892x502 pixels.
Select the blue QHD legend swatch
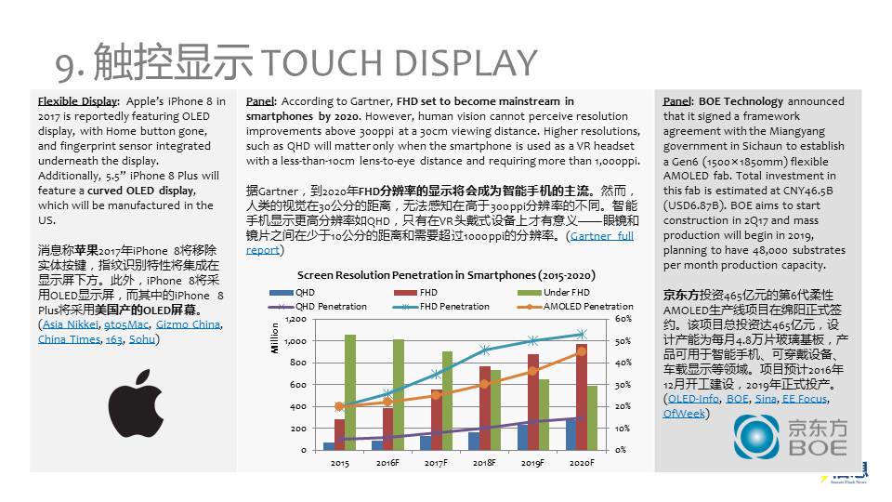click(281, 293)
